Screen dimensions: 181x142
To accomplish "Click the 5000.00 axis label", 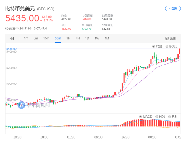I will (11, 84).
